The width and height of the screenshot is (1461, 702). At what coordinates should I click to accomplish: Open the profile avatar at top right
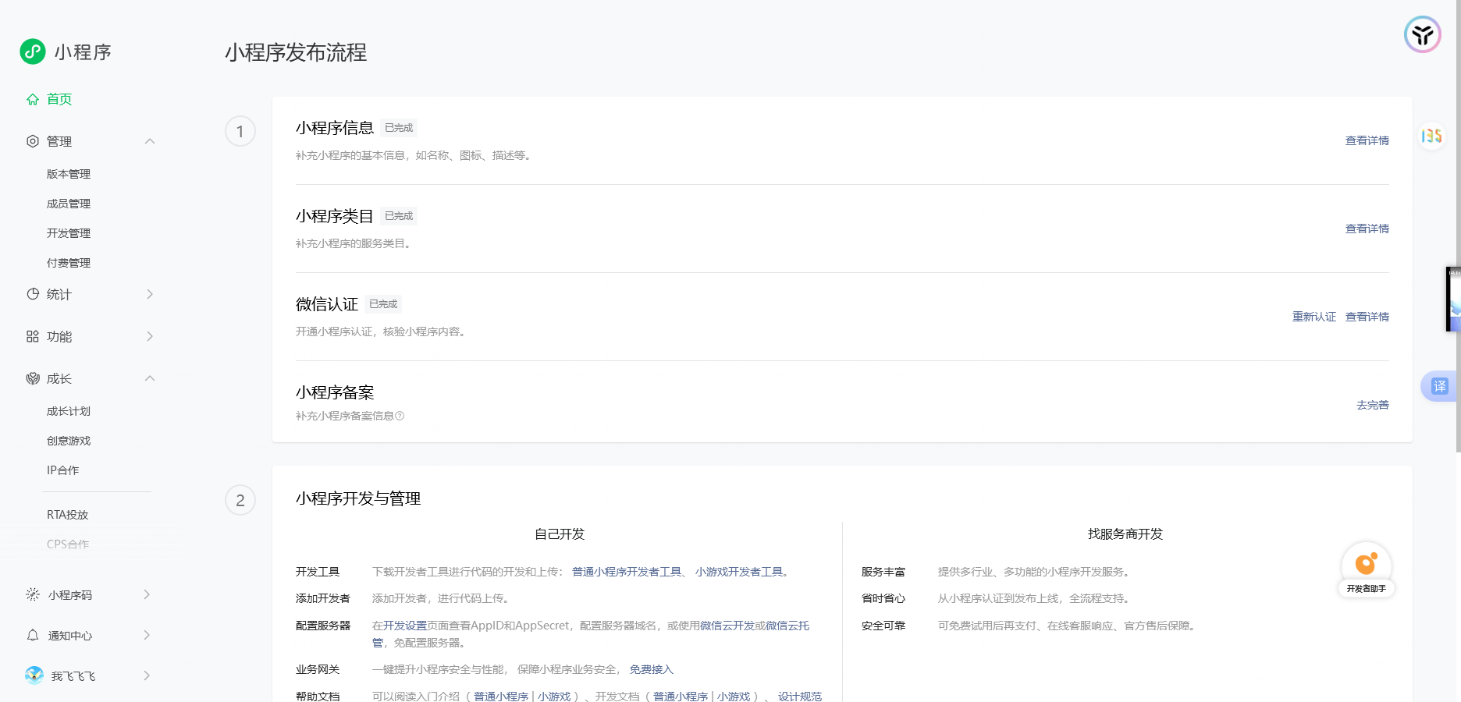(x=1422, y=34)
